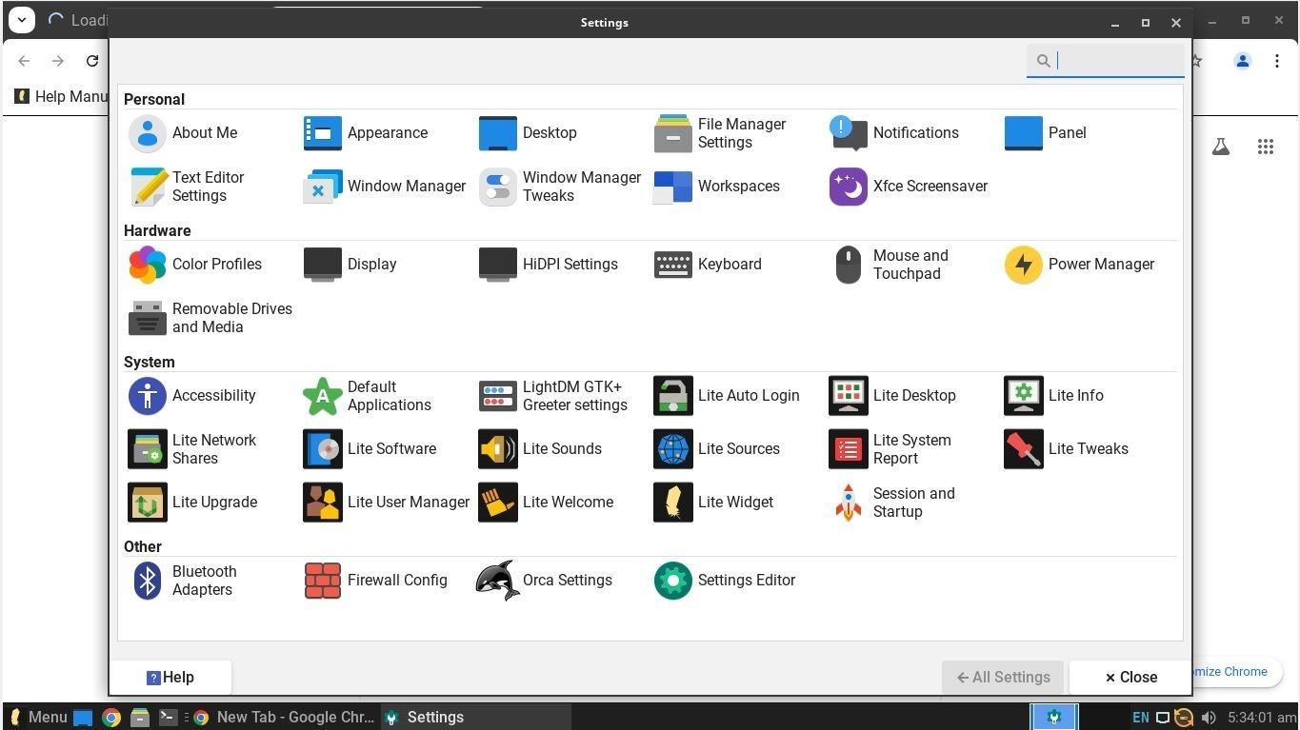
Task: Open Color Profiles settings
Action: coord(195,265)
